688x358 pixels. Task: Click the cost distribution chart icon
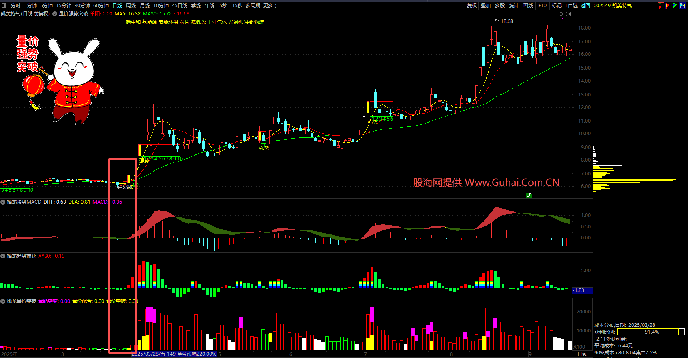(661, 6)
